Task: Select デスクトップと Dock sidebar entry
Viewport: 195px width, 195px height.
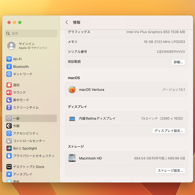Action: click(x=29, y=167)
